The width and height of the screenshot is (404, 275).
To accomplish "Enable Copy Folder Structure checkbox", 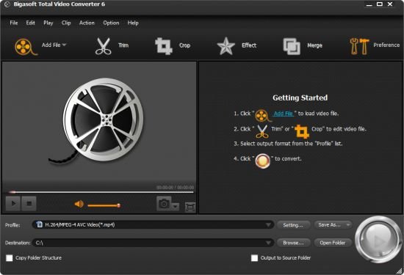I will pyautogui.click(x=10, y=258).
